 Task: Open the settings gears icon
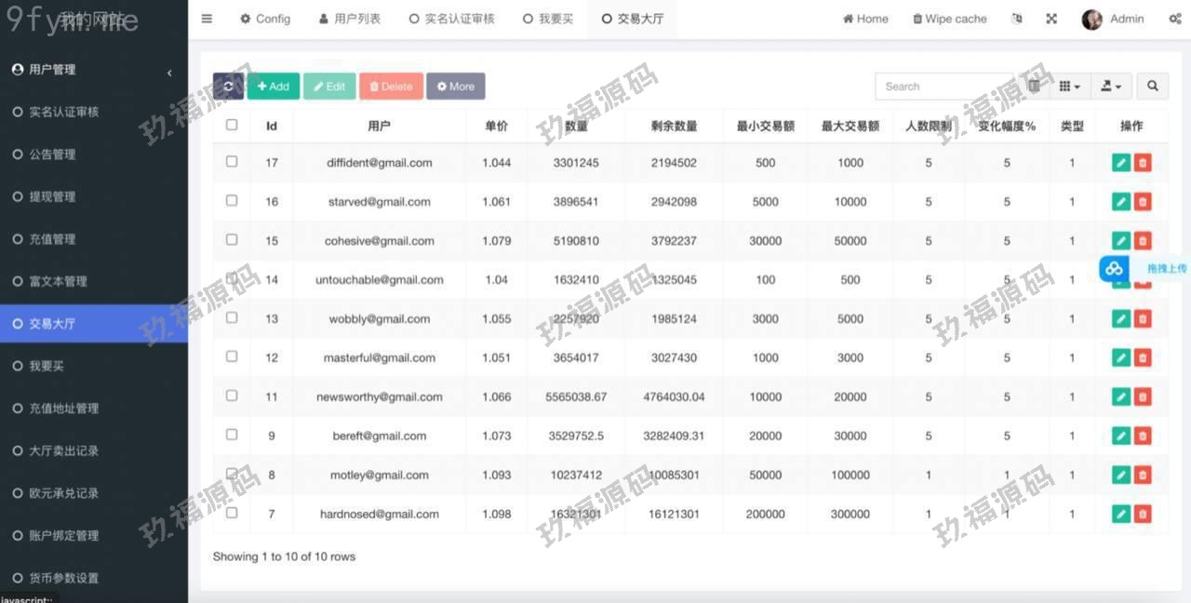(1161, 19)
